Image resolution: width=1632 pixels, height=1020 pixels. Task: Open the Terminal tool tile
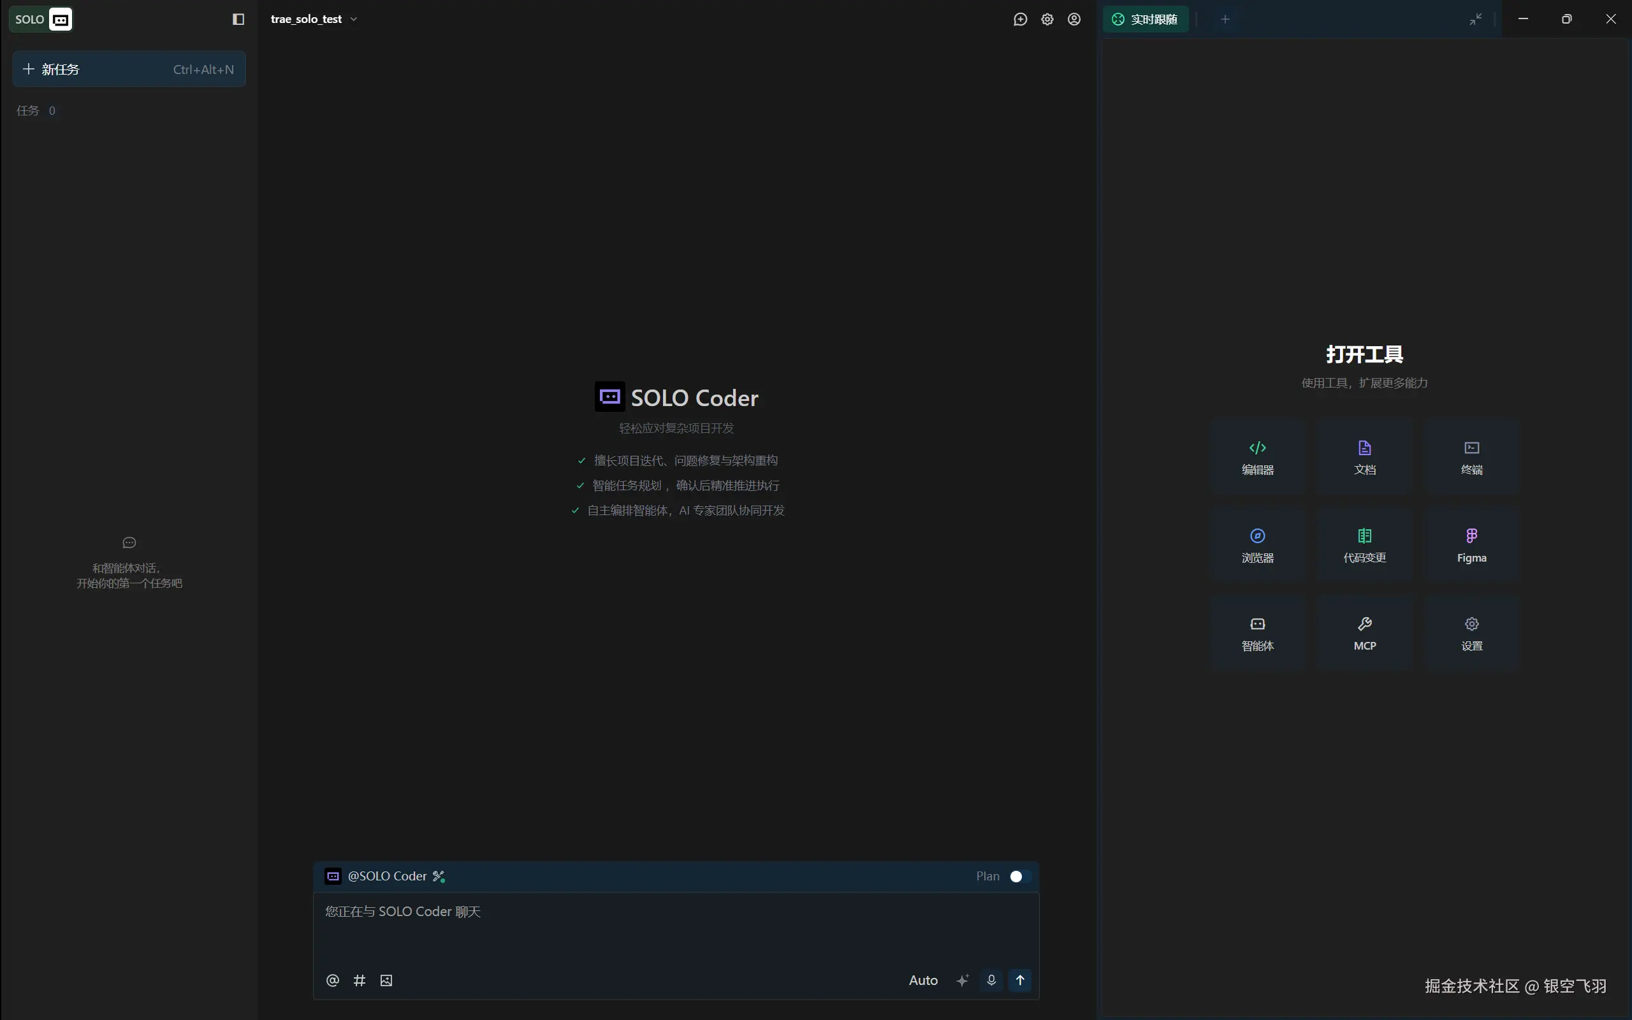click(1471, 456)
